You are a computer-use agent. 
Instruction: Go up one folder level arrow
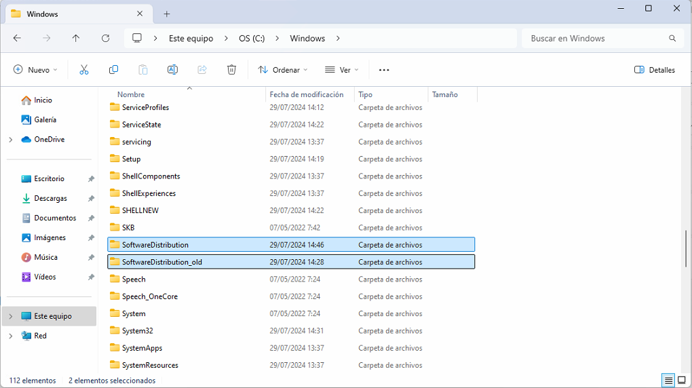click(76, 39)
